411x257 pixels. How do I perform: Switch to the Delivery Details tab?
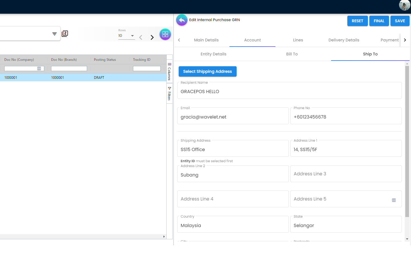(x=344, y=40)
